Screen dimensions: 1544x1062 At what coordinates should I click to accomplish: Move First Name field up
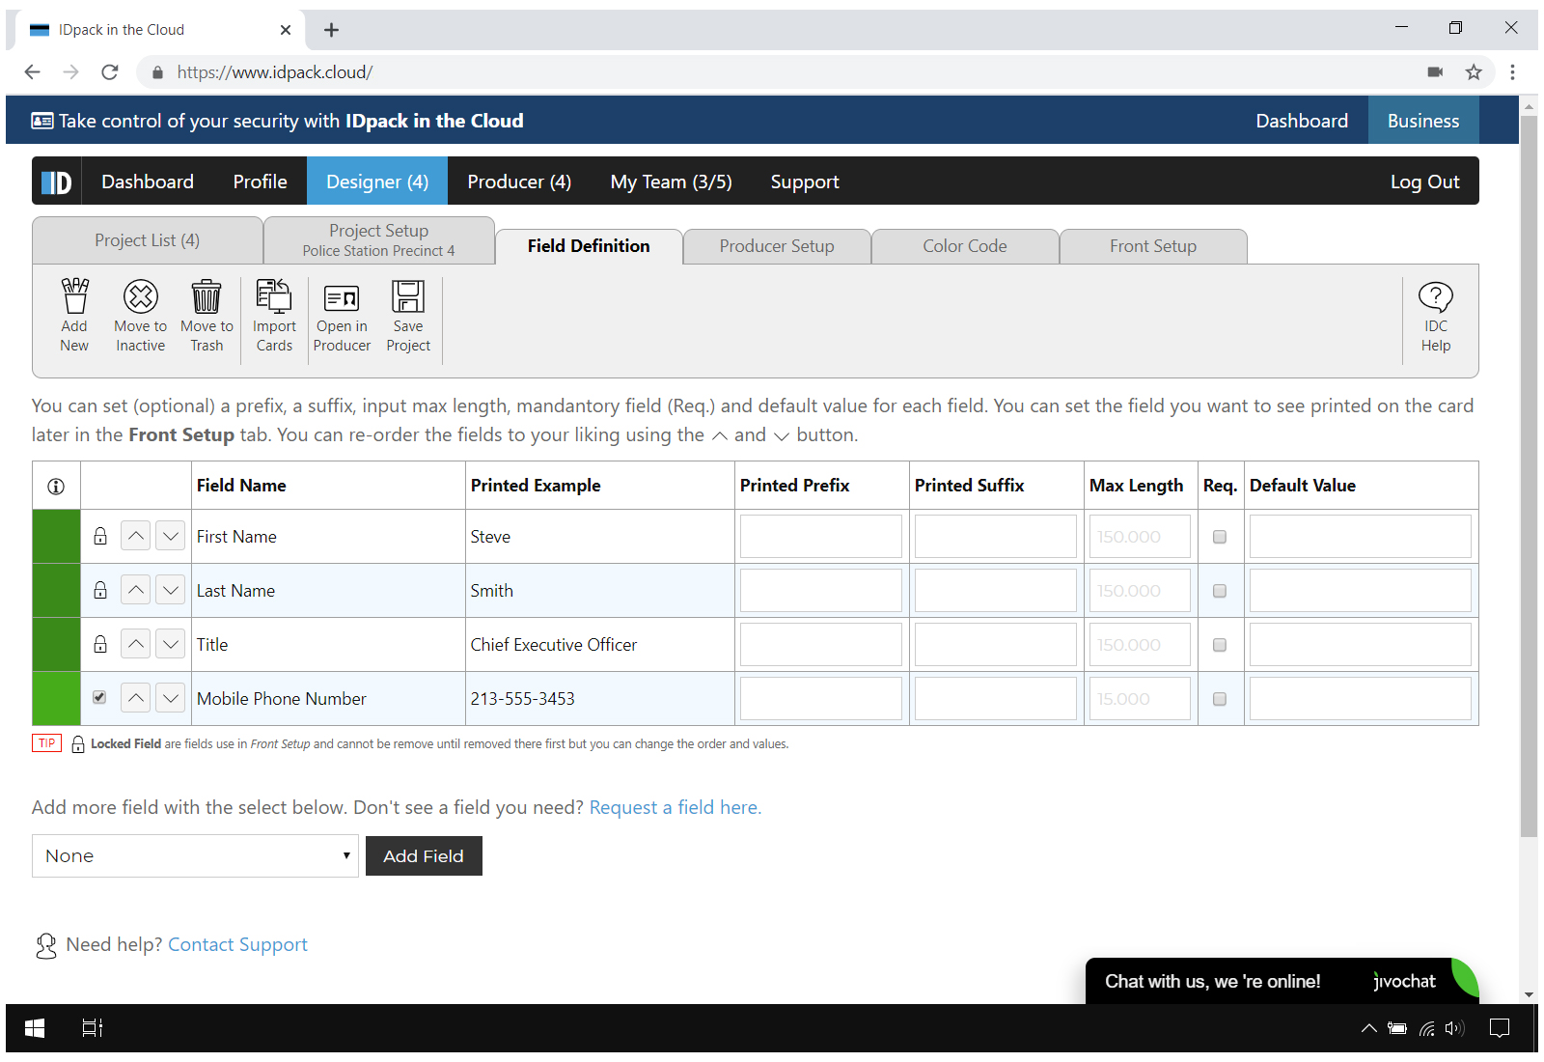136,536
